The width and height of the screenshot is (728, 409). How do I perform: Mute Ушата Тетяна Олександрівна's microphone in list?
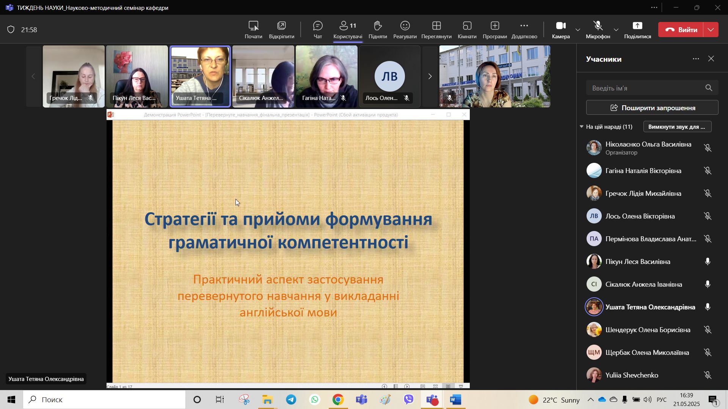(x=708, y=307)
